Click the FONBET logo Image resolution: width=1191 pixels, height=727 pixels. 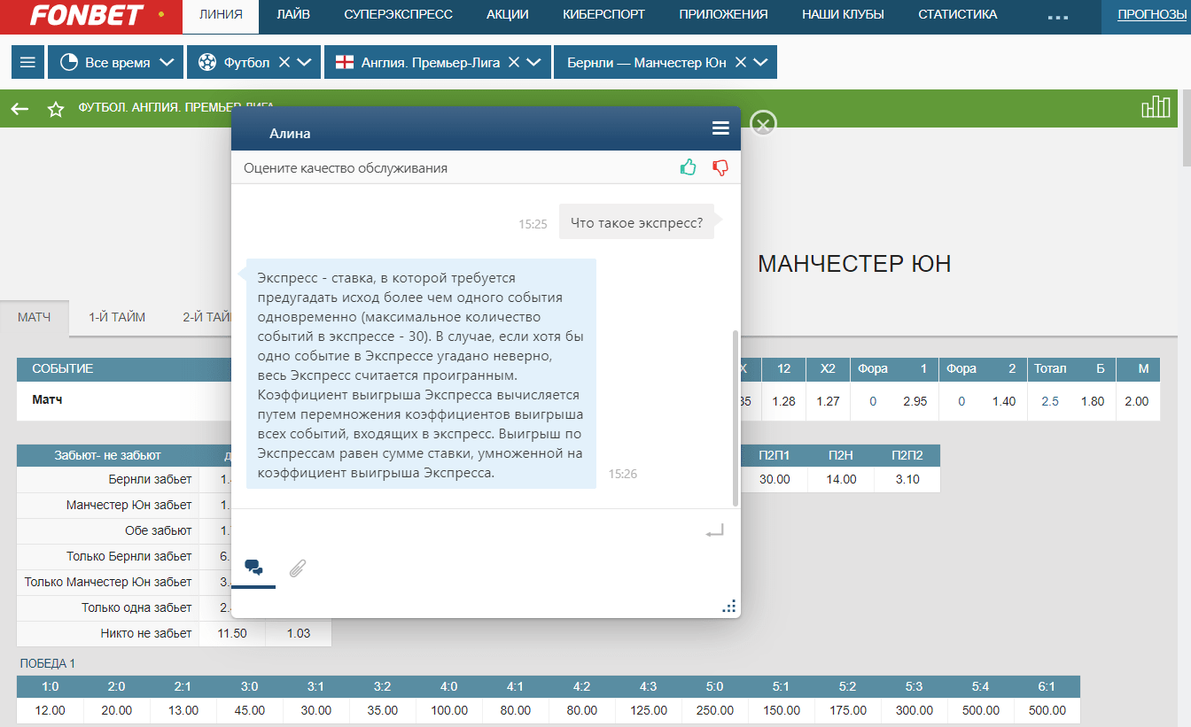coord(86,15)
